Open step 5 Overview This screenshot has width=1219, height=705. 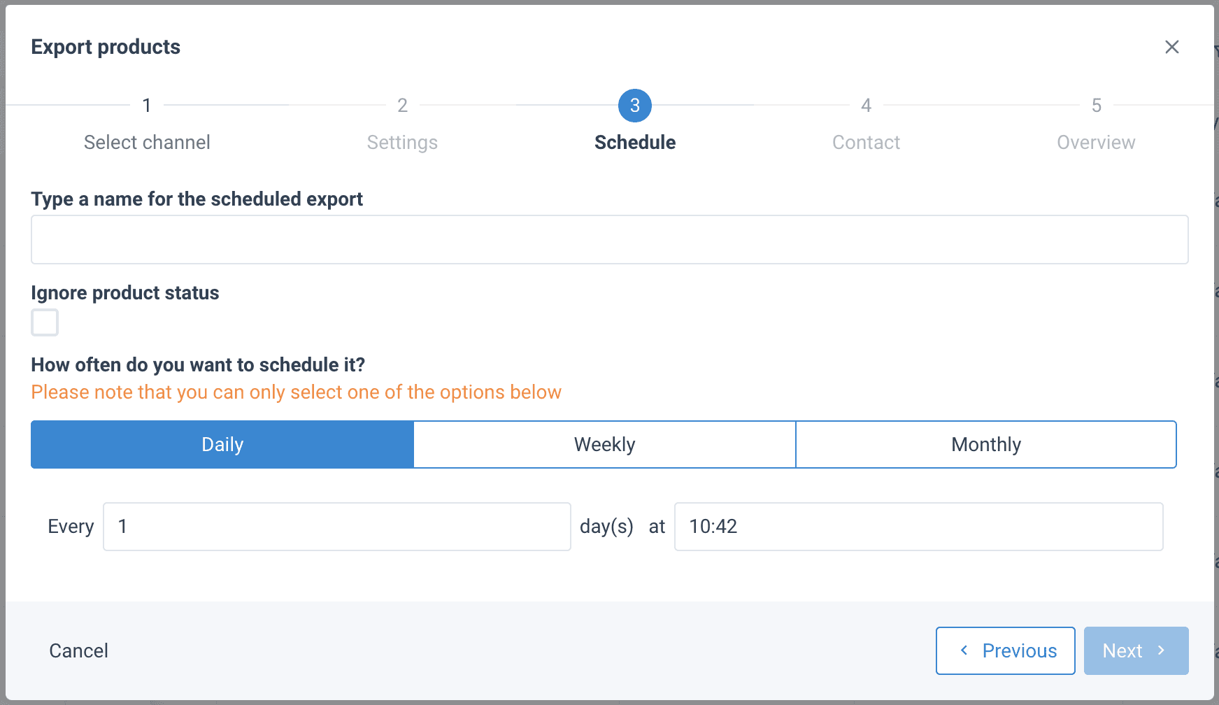coord(1096,106)
